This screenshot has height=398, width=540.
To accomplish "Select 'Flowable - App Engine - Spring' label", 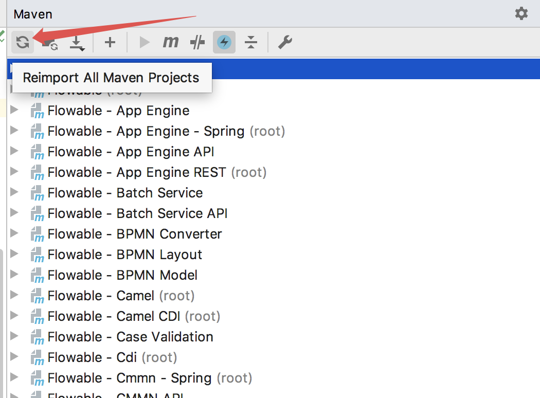I will click(146, 131).
